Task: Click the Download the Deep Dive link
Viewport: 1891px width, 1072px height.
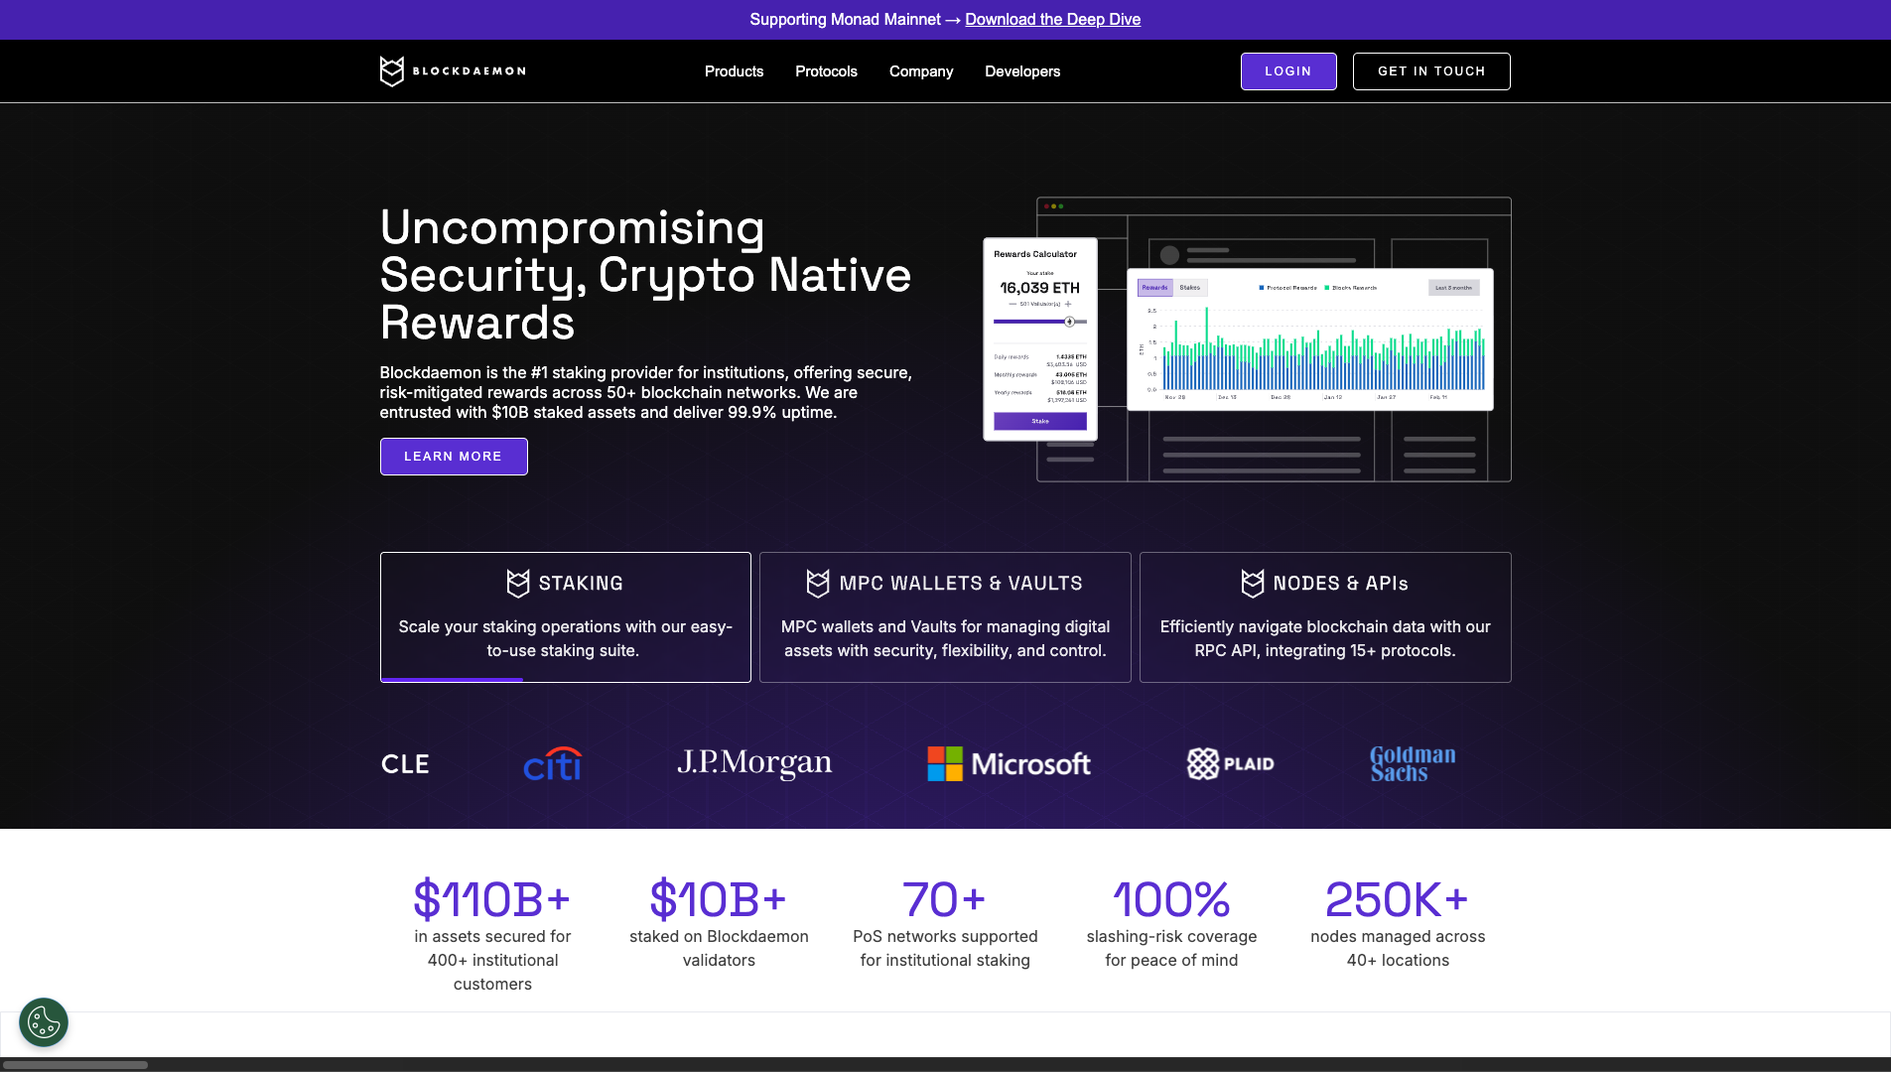Action: 1052,19
